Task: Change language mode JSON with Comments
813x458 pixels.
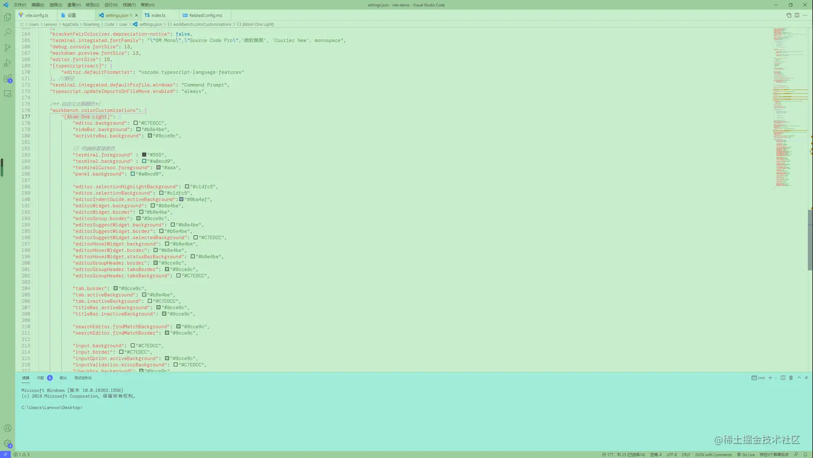Action: point(713,455)
